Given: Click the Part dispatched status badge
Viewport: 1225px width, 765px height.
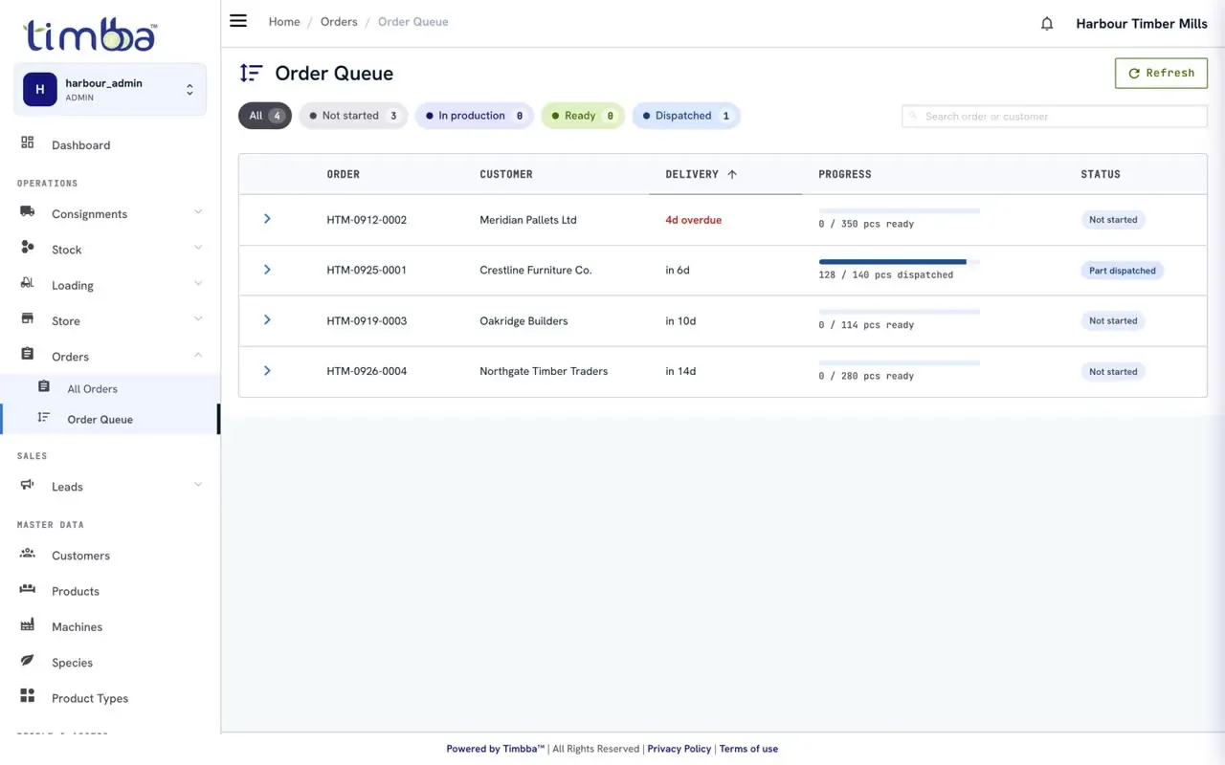Looking at the screenshot, I should tap(1123, 271).
